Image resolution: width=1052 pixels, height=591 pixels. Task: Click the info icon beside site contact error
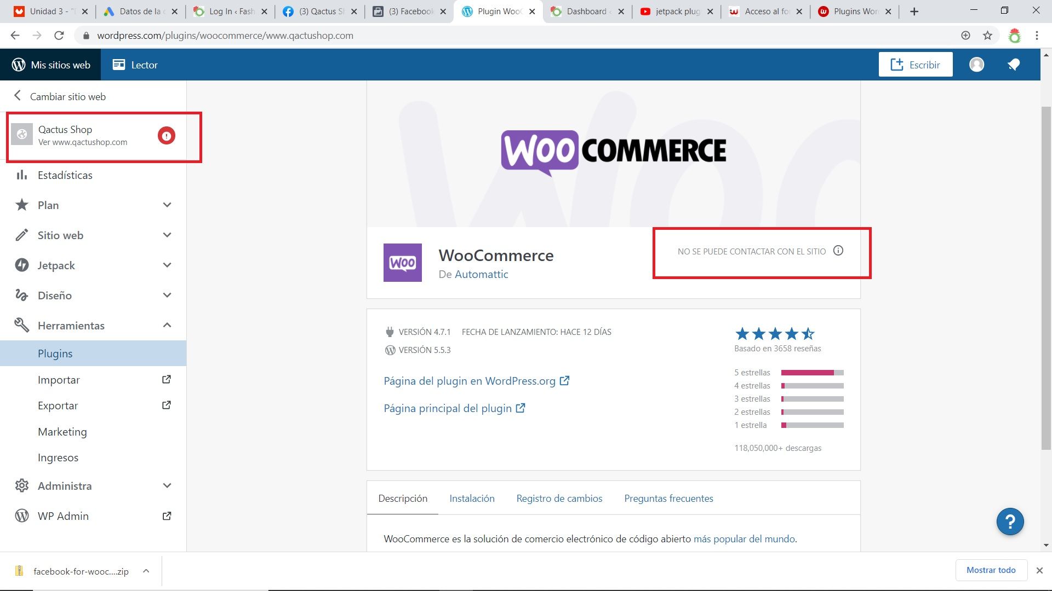(838, 251)
